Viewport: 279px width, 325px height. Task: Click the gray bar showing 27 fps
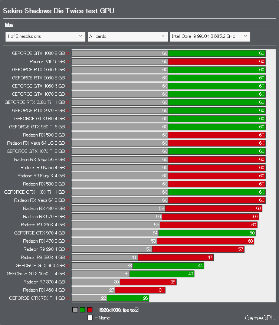pyautogui.click(x=93, y=290)
